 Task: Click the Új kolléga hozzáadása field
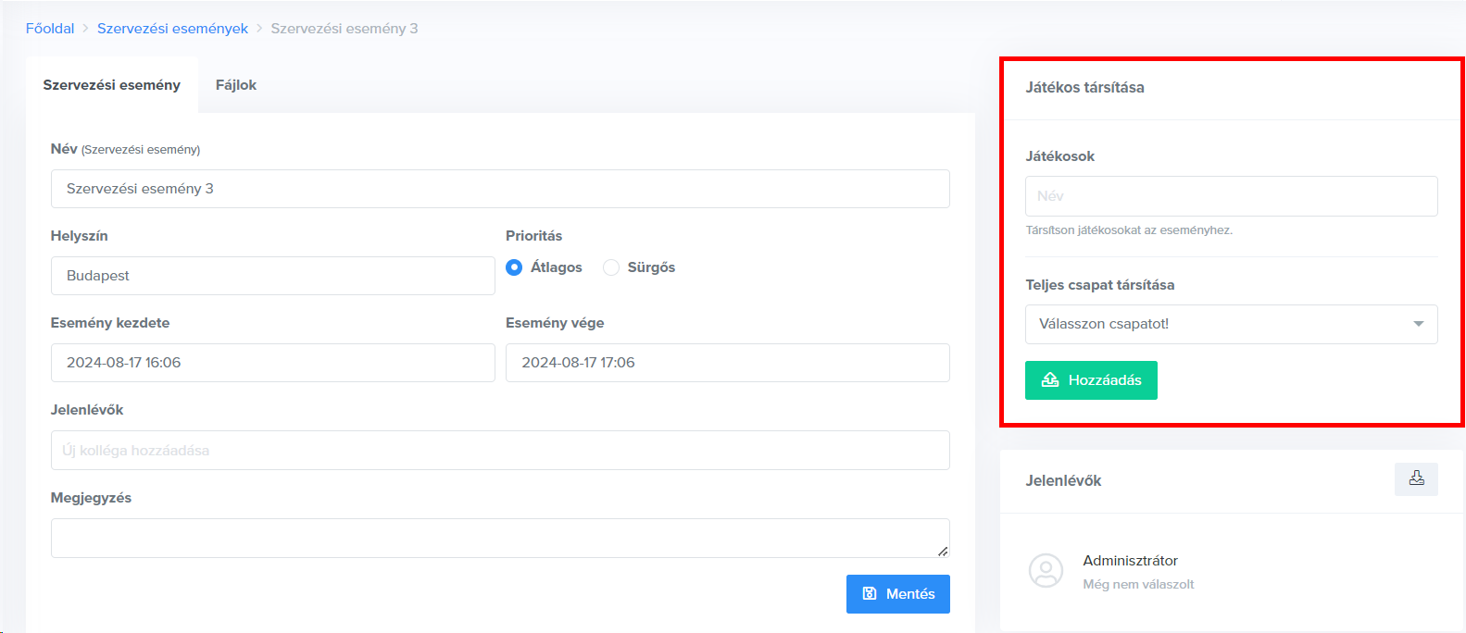(500, 451)
